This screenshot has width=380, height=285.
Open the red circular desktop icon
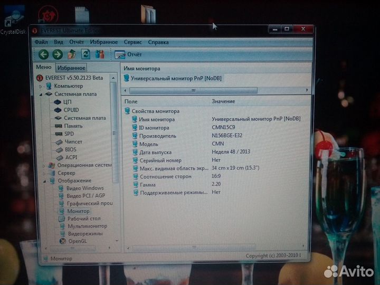[48, 15]
